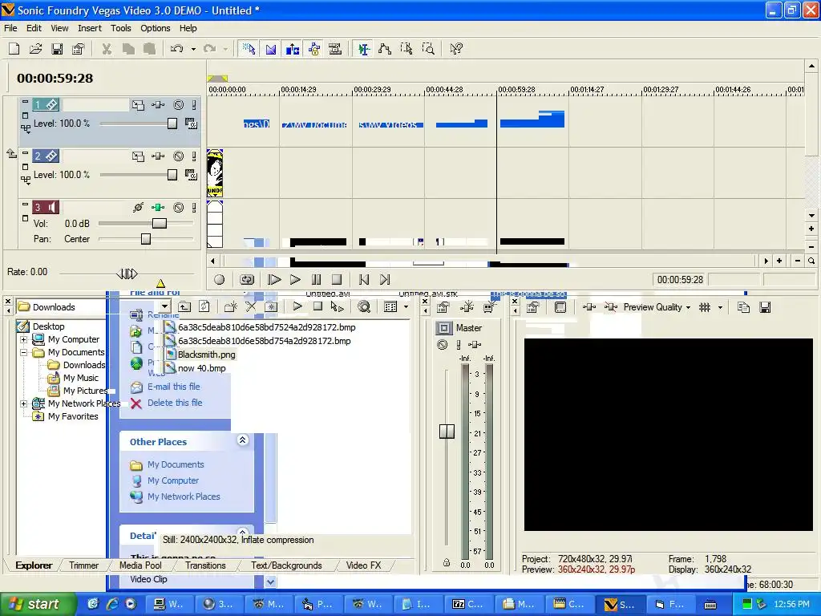
Task: Click the Redo arrow icon
Action: (x=210, y=49)
